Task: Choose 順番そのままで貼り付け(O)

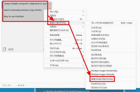Action: pyautogui.click(x=111, y=79)
